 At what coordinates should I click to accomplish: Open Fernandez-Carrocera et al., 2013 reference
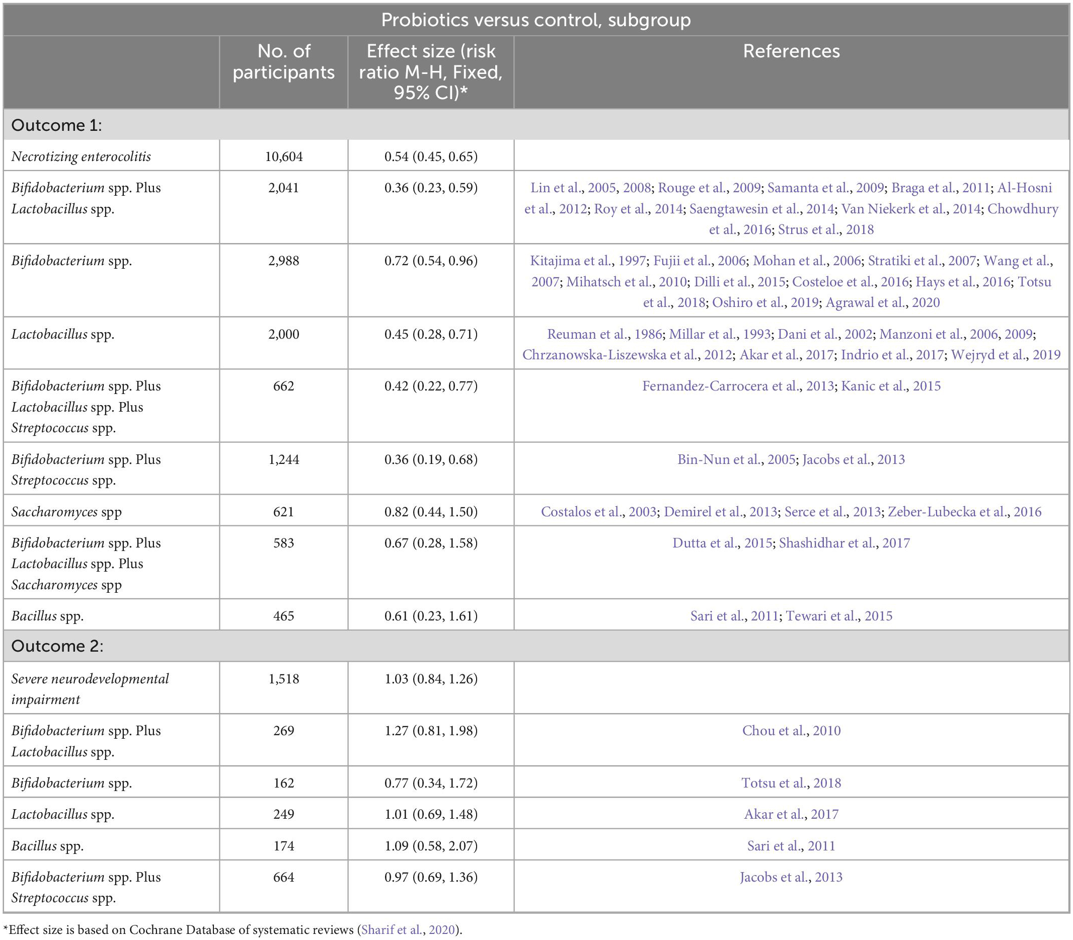pyautogui.click(x=738, y=386)
